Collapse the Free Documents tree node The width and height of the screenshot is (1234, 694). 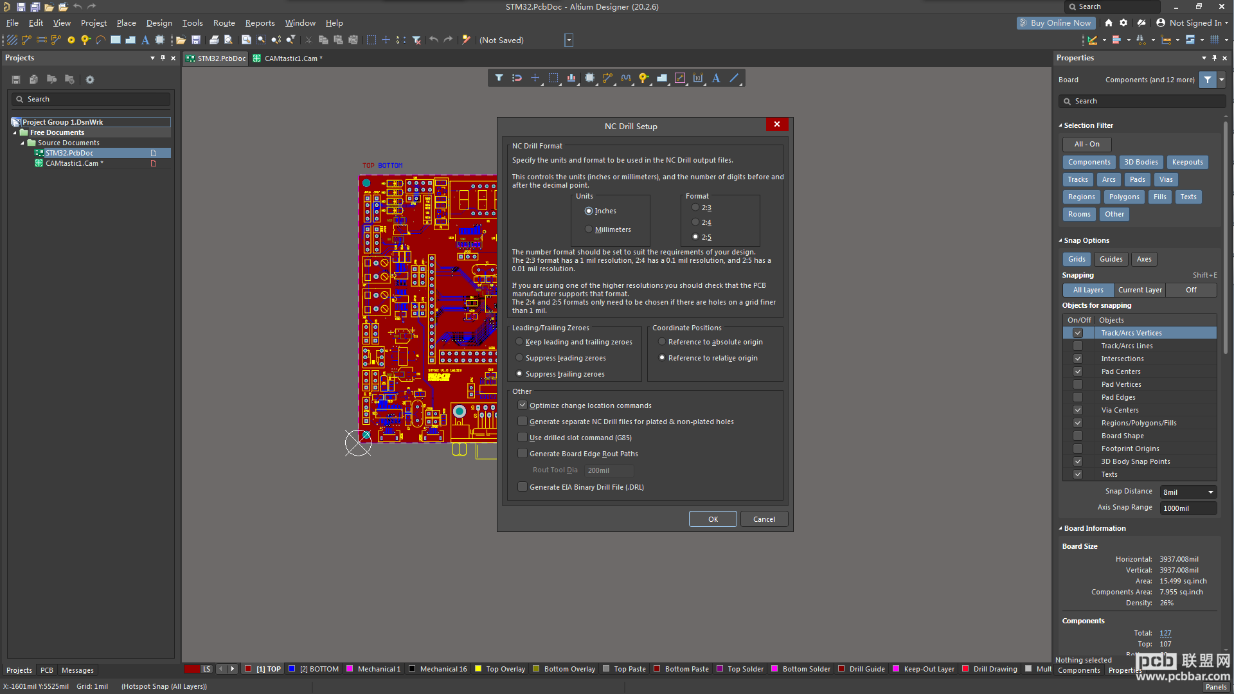coord(15,132)
